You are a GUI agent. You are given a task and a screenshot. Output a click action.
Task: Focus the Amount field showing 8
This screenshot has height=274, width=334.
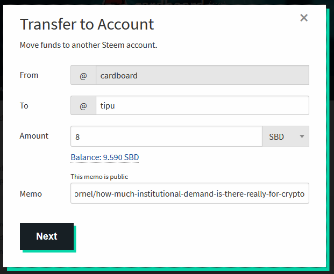coord(166,136)
